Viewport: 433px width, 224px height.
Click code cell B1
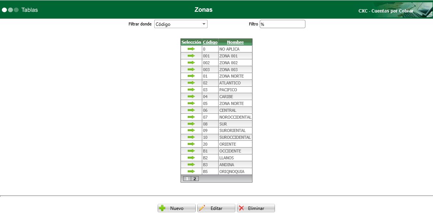tap(210, 151)
